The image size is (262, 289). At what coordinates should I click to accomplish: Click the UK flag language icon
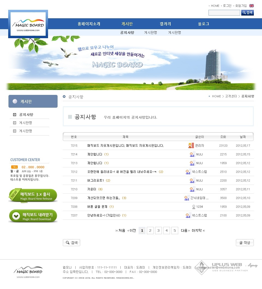click(252, 6)
